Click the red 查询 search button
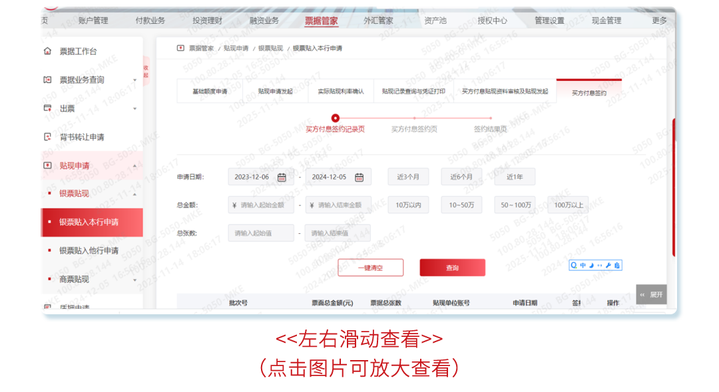Viewport: 719px width, 392px height. click(x=452, y=267)
